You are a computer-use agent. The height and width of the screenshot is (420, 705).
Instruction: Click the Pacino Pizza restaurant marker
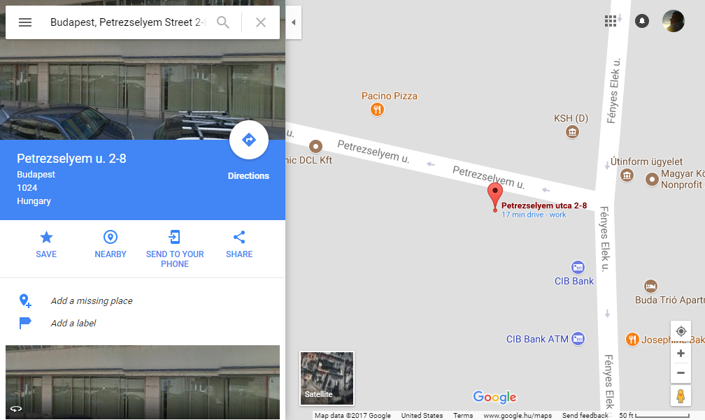point(377,109)
